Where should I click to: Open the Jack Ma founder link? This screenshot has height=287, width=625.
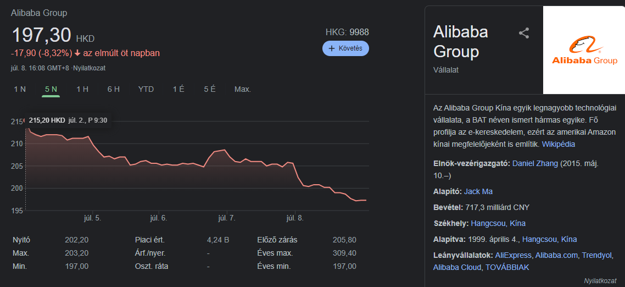[x=478, y=191]
